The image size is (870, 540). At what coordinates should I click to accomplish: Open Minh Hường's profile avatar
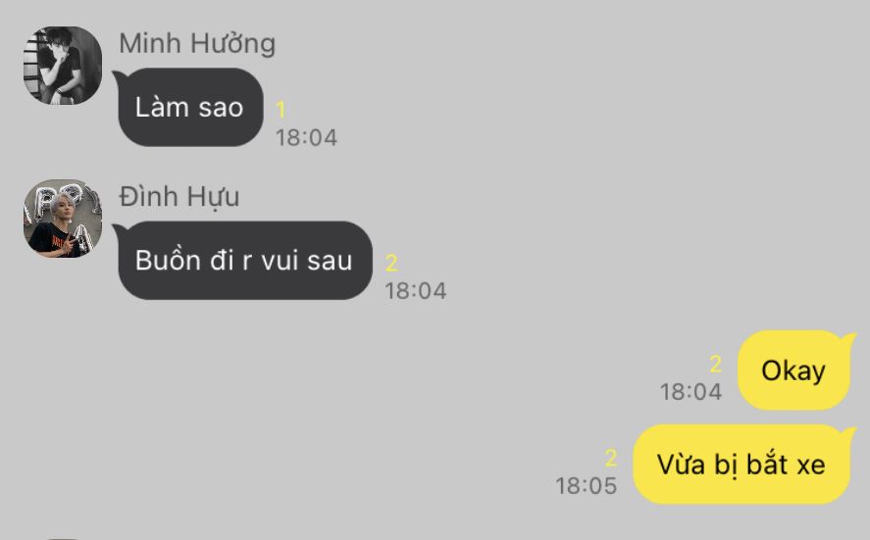[x=63, y=66]
